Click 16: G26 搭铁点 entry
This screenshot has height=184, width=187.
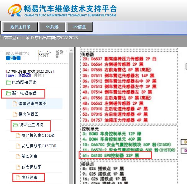(x=104, y=179)
